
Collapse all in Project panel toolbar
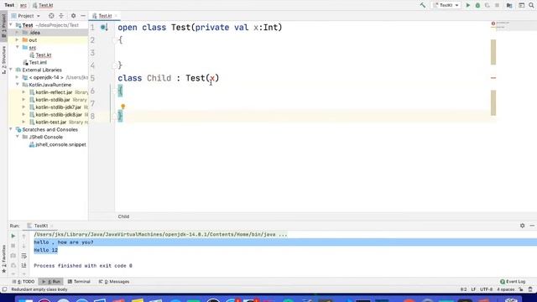[x=61, y=16]
